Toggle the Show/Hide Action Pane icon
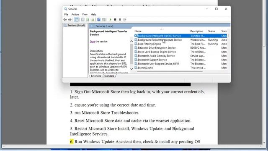The width and height of the screenshot is (268, 151). point(104,20)
